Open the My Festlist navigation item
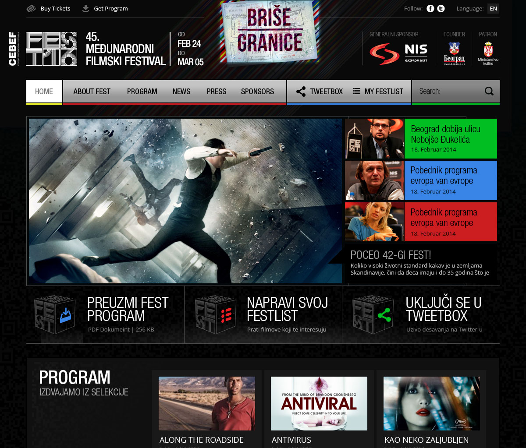Viewport: 526px width, 448px height. (x=378, y=92)
